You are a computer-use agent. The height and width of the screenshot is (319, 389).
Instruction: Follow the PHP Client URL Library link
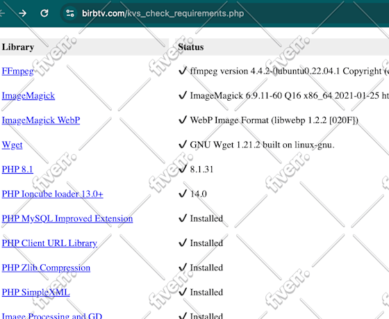[49, 243]
